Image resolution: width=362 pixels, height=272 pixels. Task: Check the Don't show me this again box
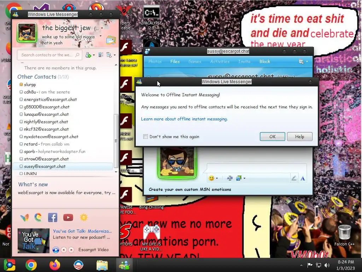[145, 136]
